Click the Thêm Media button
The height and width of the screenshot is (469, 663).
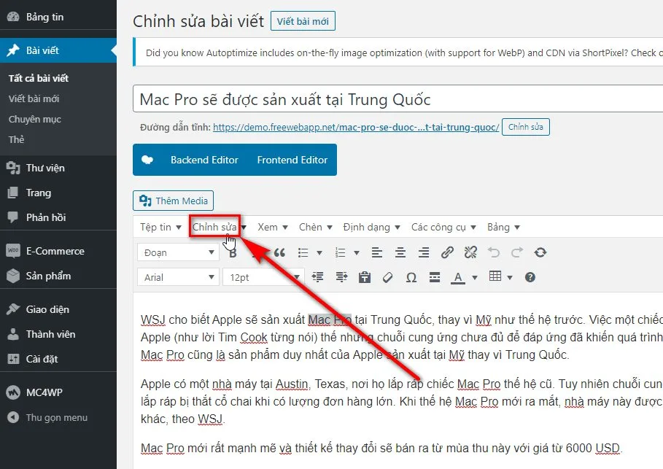[x=173, y=201]
